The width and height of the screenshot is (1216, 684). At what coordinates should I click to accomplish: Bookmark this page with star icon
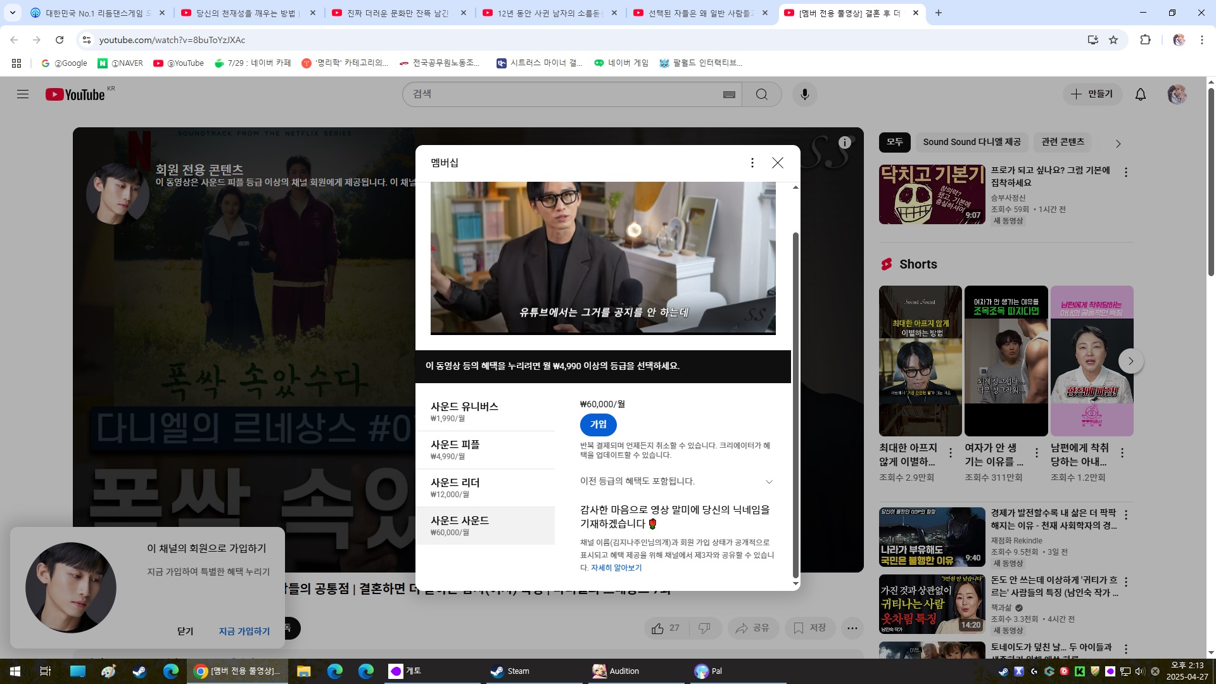click(x=1113, y=40)
